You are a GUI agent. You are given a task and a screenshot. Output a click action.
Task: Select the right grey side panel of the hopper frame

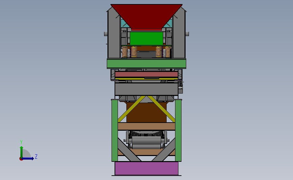[x=179, y=34]
